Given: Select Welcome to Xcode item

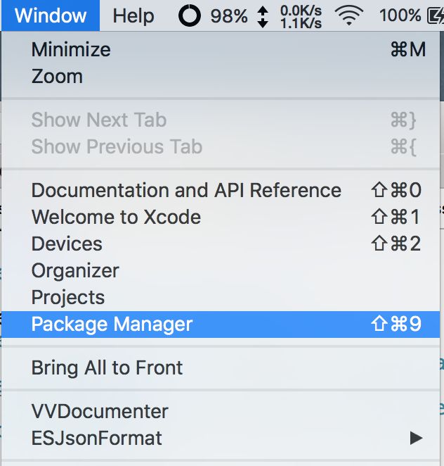Looking at the screenshot, I should (x=221, y=217).
